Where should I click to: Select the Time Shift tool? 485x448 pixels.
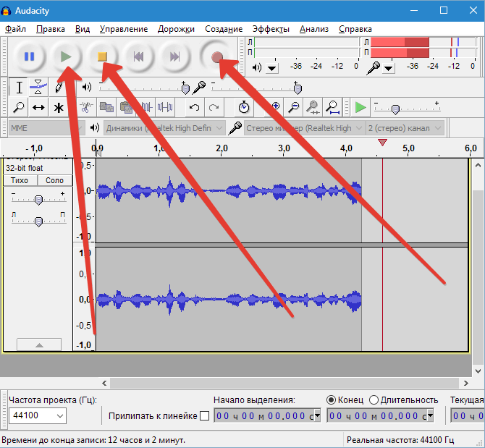[38, 108]
